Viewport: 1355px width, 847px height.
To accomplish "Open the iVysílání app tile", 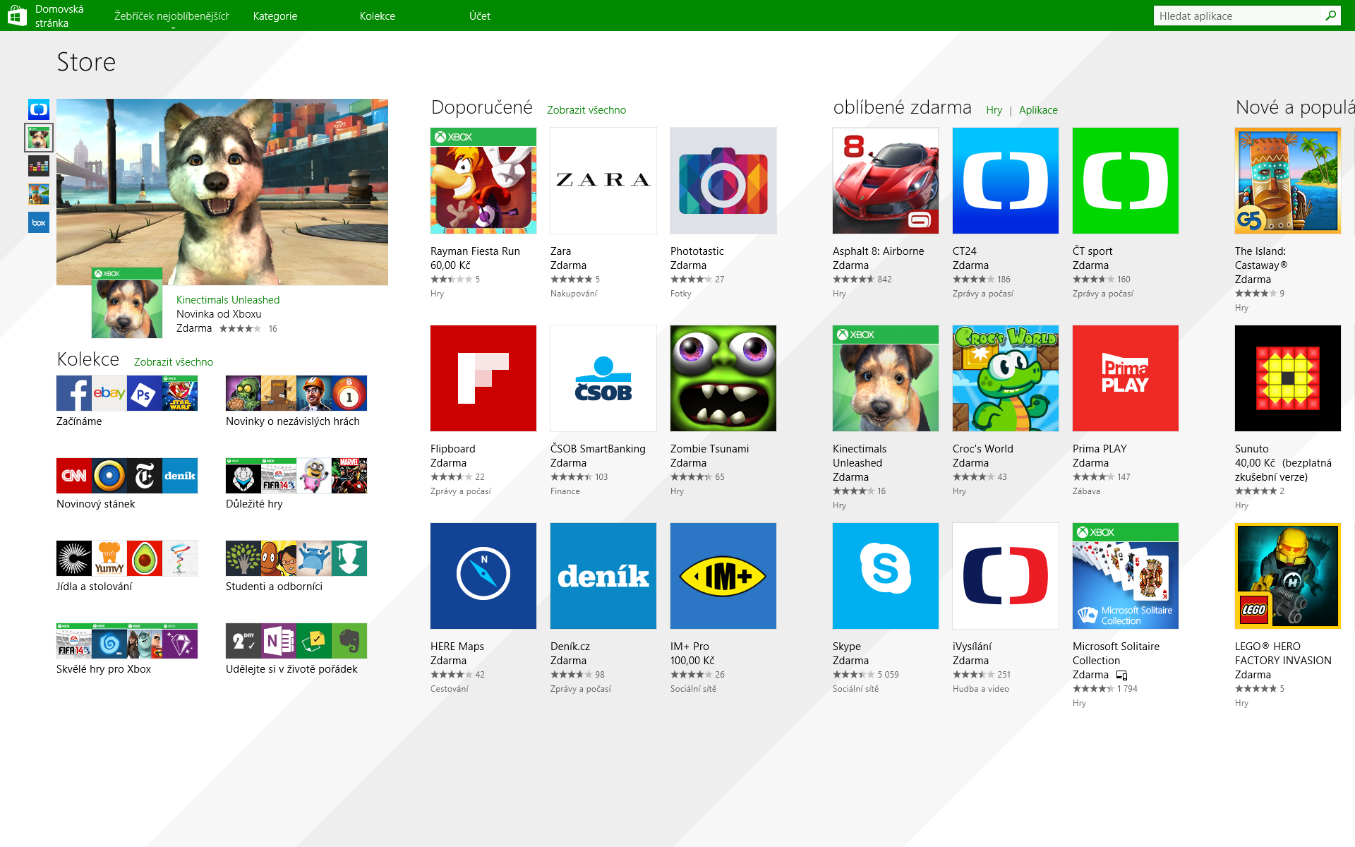I will coord(1006,576).
